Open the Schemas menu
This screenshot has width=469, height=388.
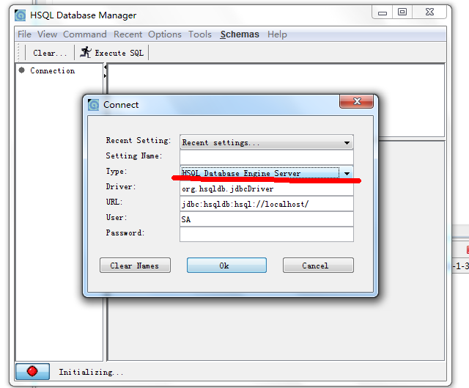coord(240,34)
